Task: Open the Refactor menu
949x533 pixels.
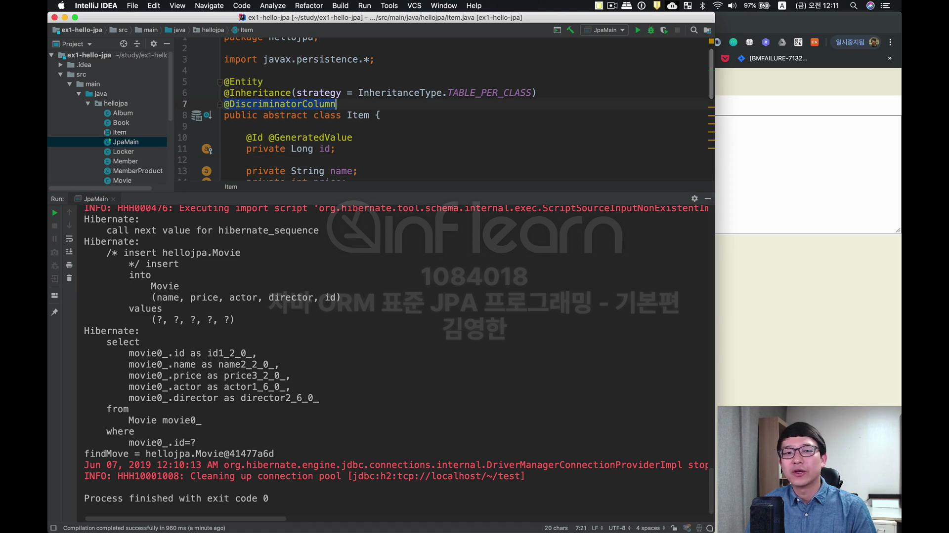Action: coord(308,5)
